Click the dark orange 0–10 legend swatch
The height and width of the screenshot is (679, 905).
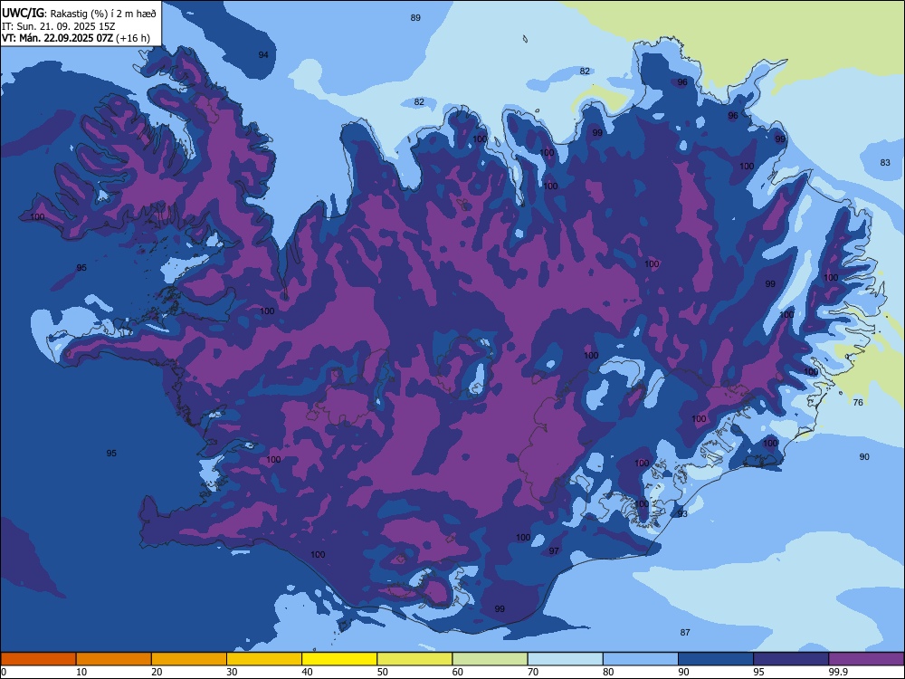[x=38, y=659]
